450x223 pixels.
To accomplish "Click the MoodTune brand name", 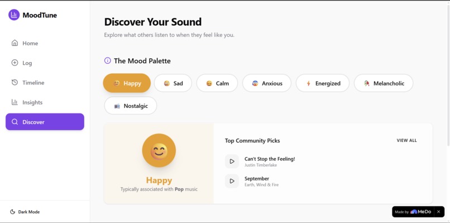I will coord(40,15).
